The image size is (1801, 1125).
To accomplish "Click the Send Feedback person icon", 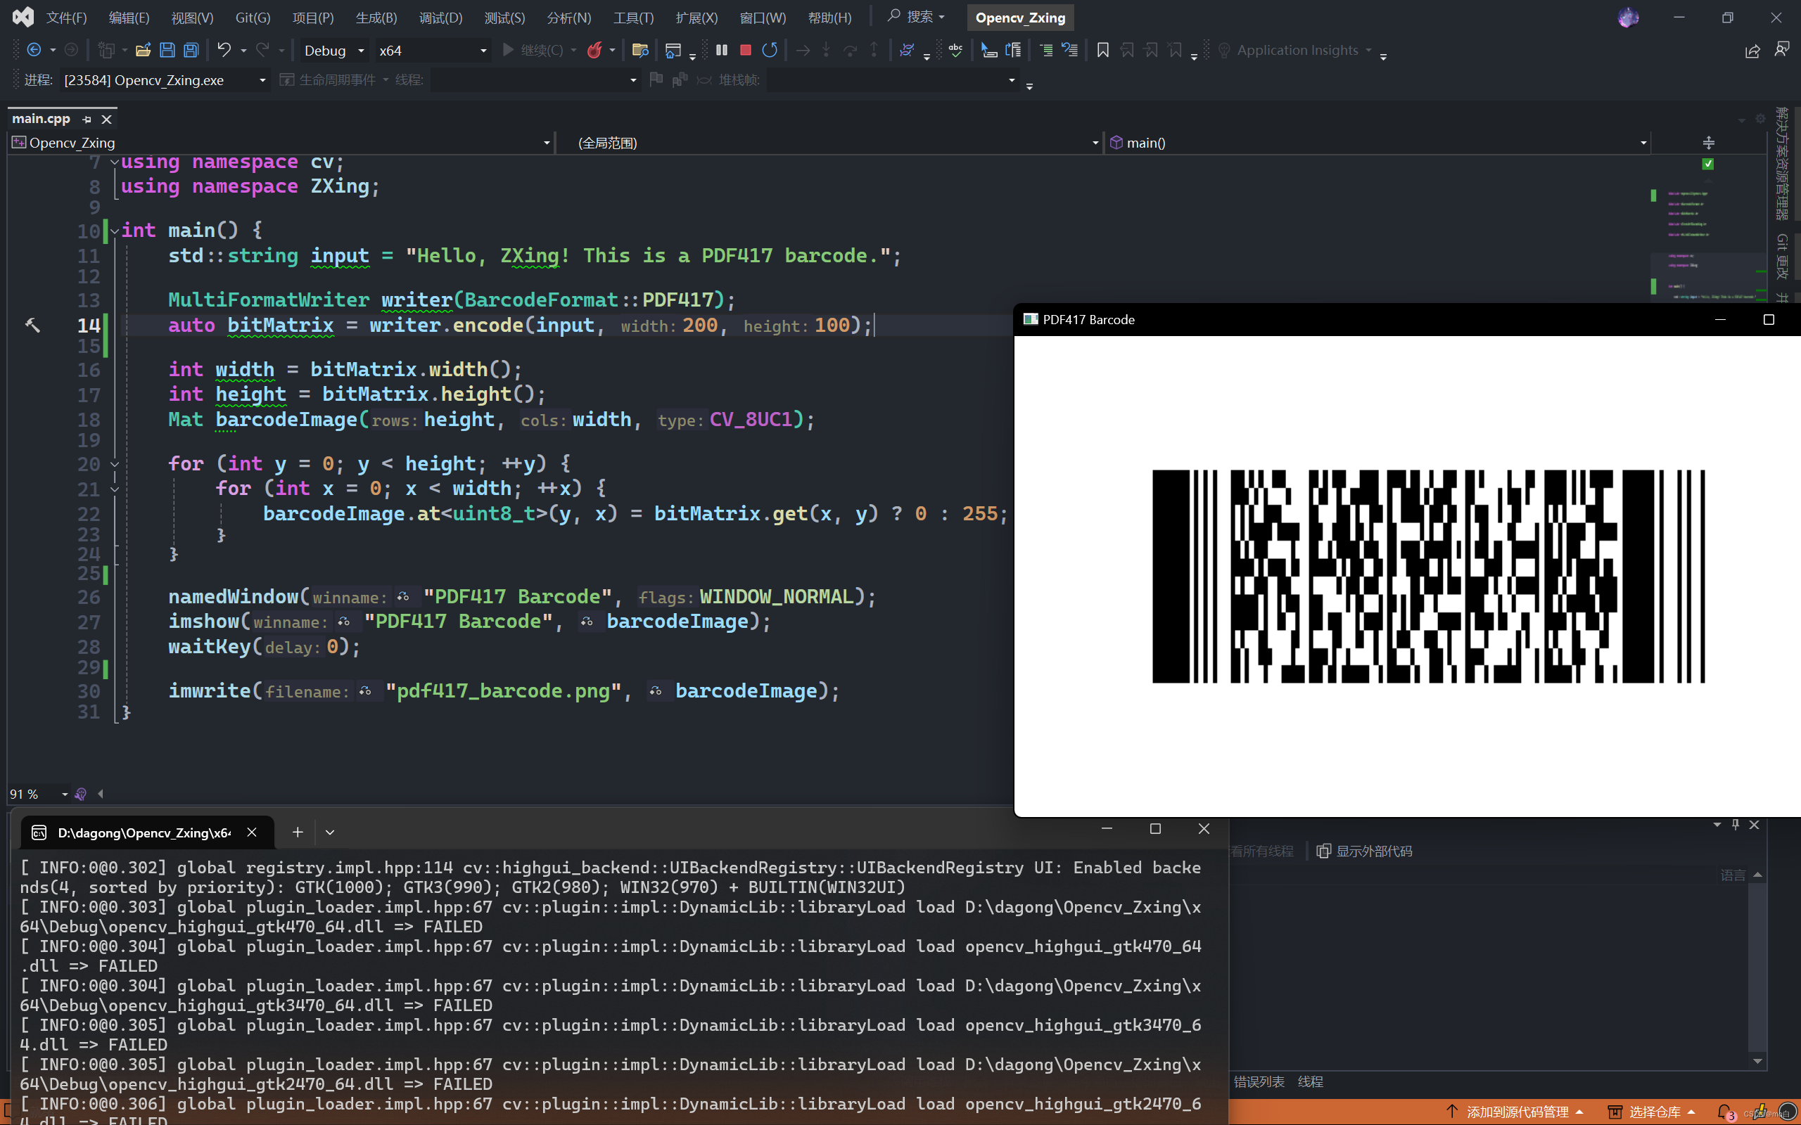I will point(1781,50).
